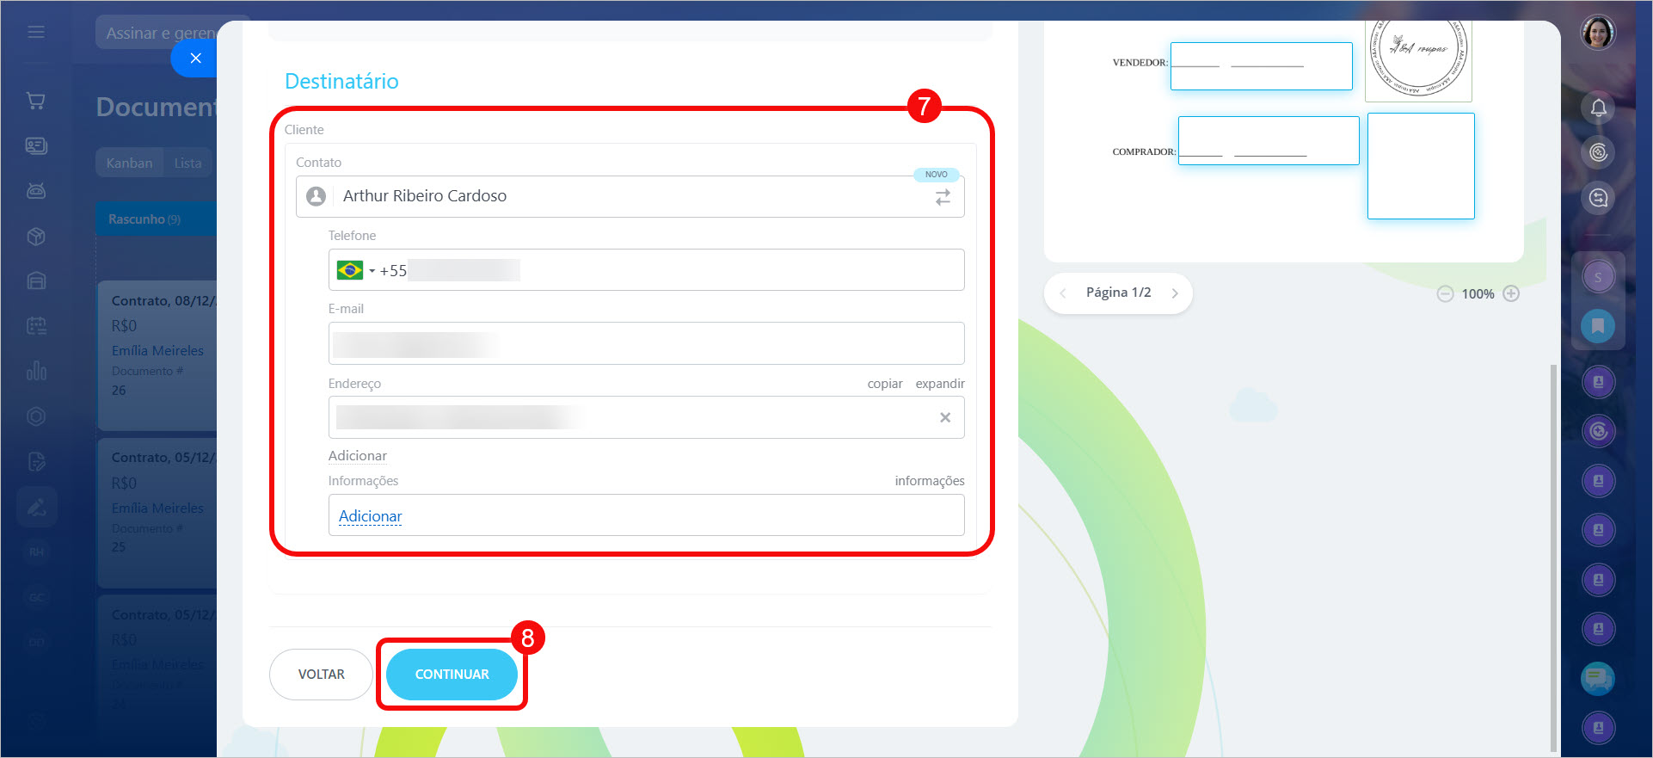Switch to Lista view tab
Viewport: 1653px width, 758px height.
187,163
